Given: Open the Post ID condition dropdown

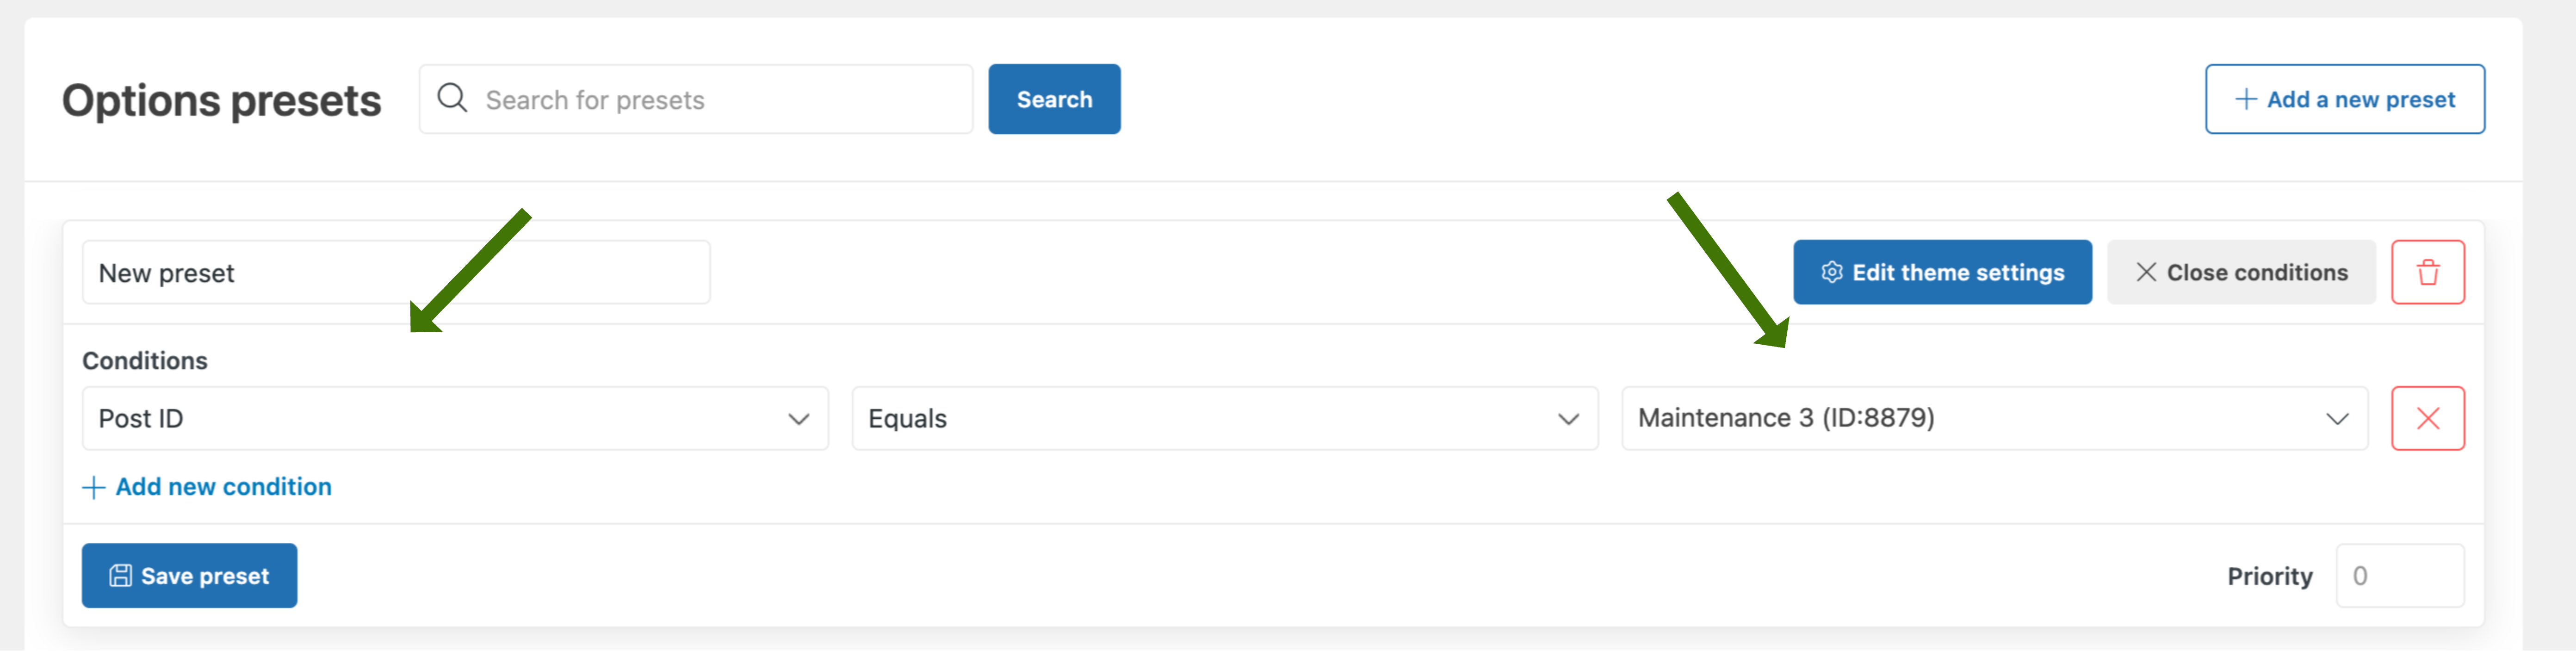Looking at the screenshot, I should (455, 418).
